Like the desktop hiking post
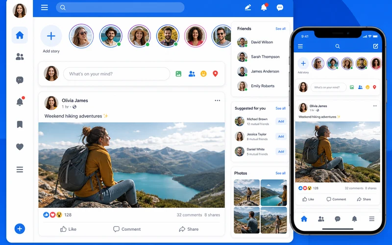This screenshot has width=392, height=245. (68, 229)
